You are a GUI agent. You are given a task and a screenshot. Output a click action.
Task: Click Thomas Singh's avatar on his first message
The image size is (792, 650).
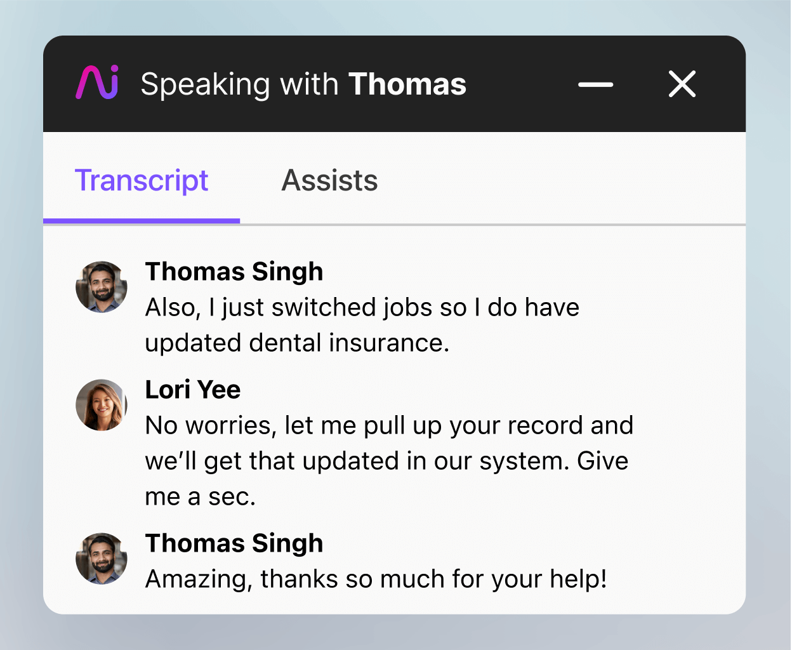pos(102,287)
